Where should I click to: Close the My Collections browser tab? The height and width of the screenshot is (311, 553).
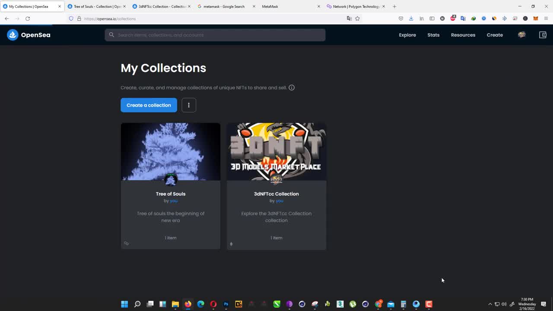[60, 6]
